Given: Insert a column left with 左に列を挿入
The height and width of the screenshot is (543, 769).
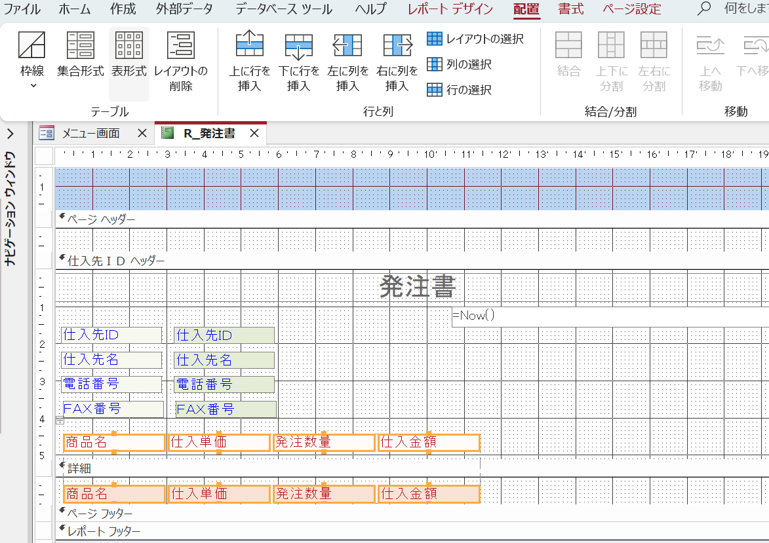Looking at the screenshot, I should 347,62.
